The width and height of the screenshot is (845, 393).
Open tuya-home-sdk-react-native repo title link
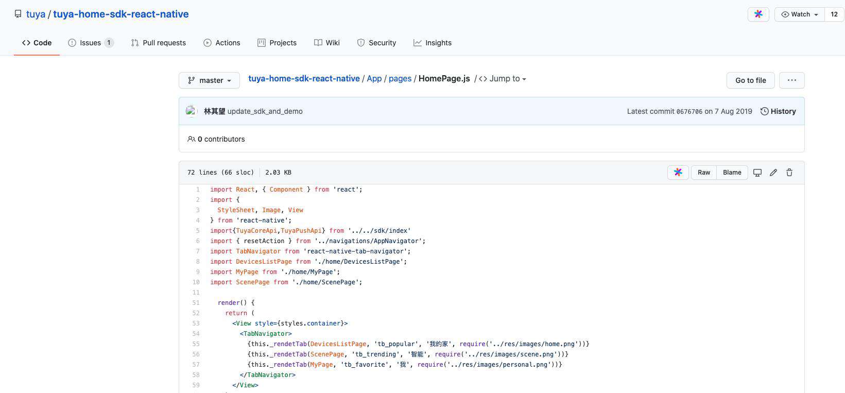coord(121,14)
